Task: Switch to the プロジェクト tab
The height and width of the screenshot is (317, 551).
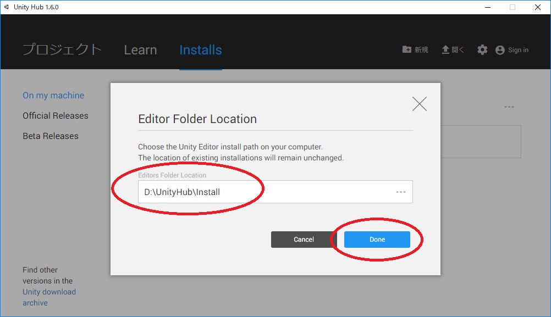Action: click(x=62, y=49)
